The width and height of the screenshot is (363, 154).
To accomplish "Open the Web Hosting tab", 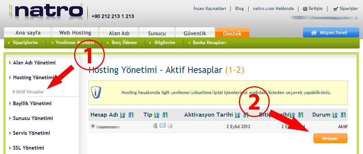I will [75, 33].
